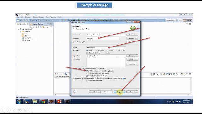The width and height of the screenshot is (202, 114).
Task: Click the slideshow pen tool control
Action: point(14,110)
